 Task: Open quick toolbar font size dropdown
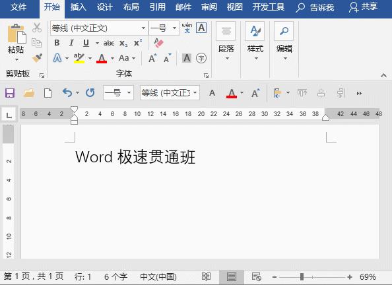[x=129, y=93]
